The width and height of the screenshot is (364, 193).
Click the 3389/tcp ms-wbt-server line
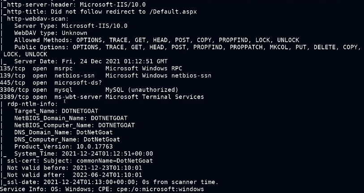(x=103, y=97)
